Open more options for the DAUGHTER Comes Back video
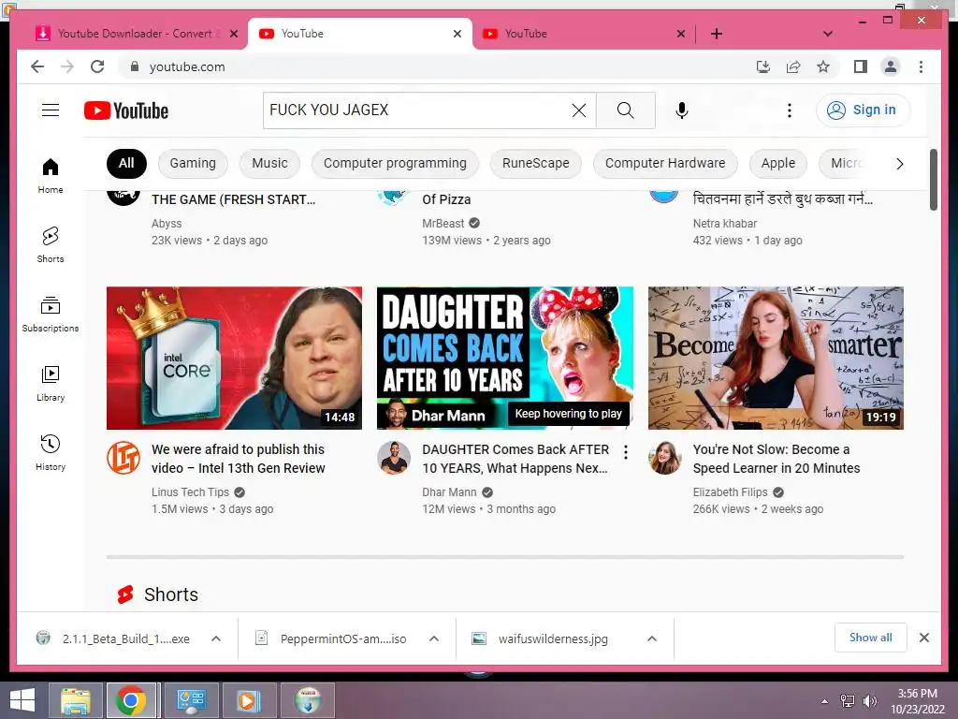This screenshot has height=719, width=958. tap(626, 452)
